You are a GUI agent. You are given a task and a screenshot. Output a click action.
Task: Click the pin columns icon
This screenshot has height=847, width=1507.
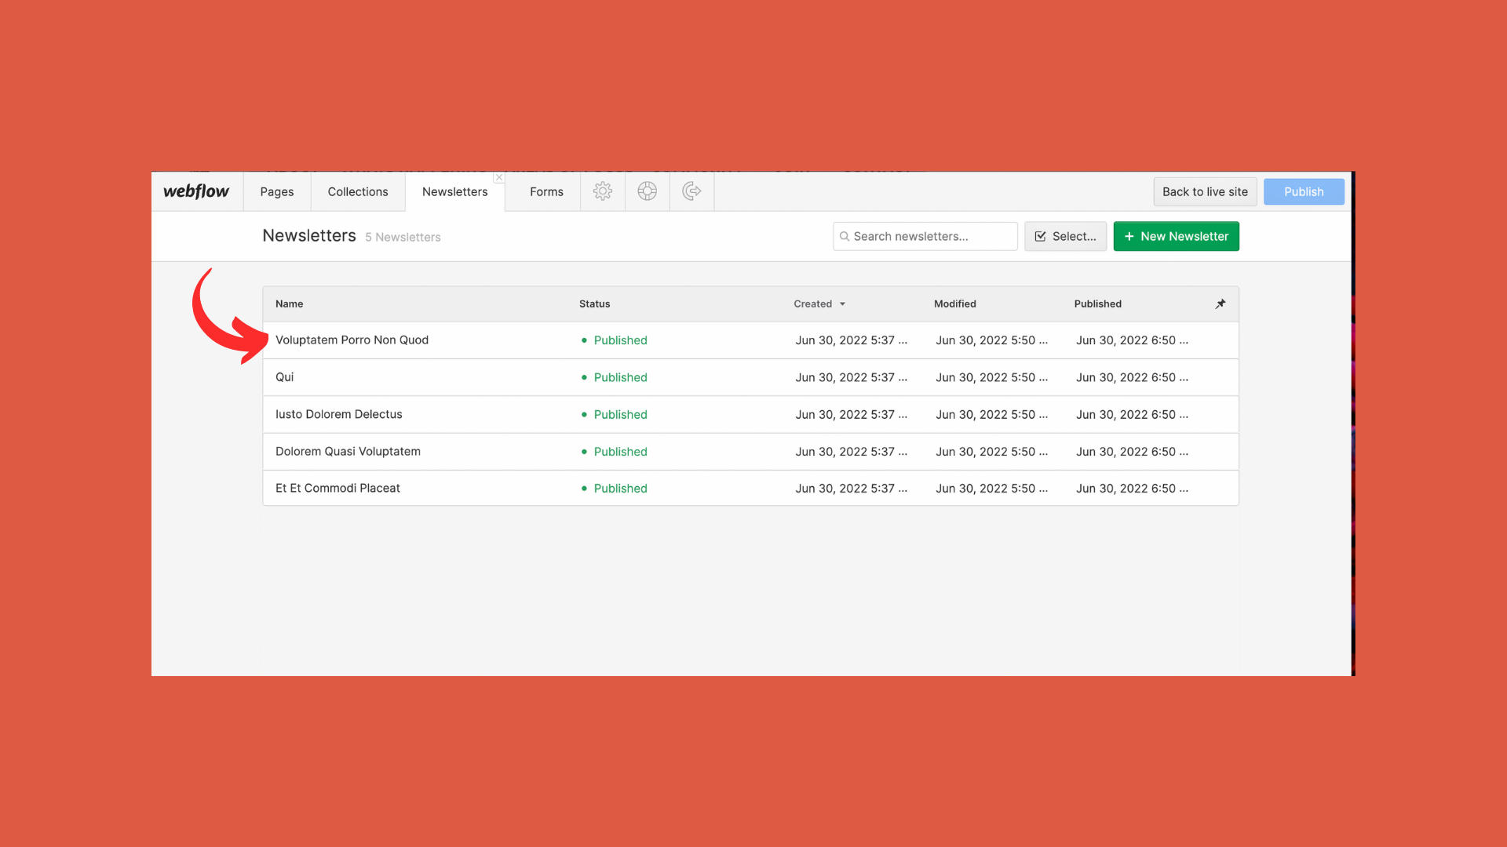pos(1220,304)
